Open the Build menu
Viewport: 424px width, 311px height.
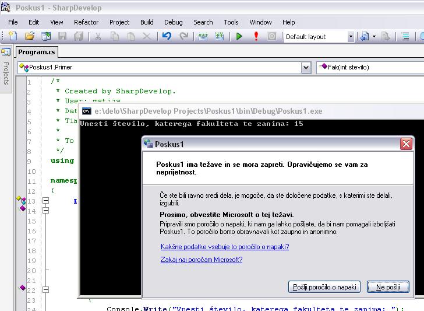[147, 22]
